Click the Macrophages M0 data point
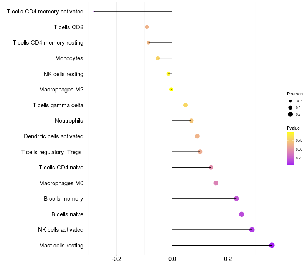307x269 pixels. tap(216, 183)
